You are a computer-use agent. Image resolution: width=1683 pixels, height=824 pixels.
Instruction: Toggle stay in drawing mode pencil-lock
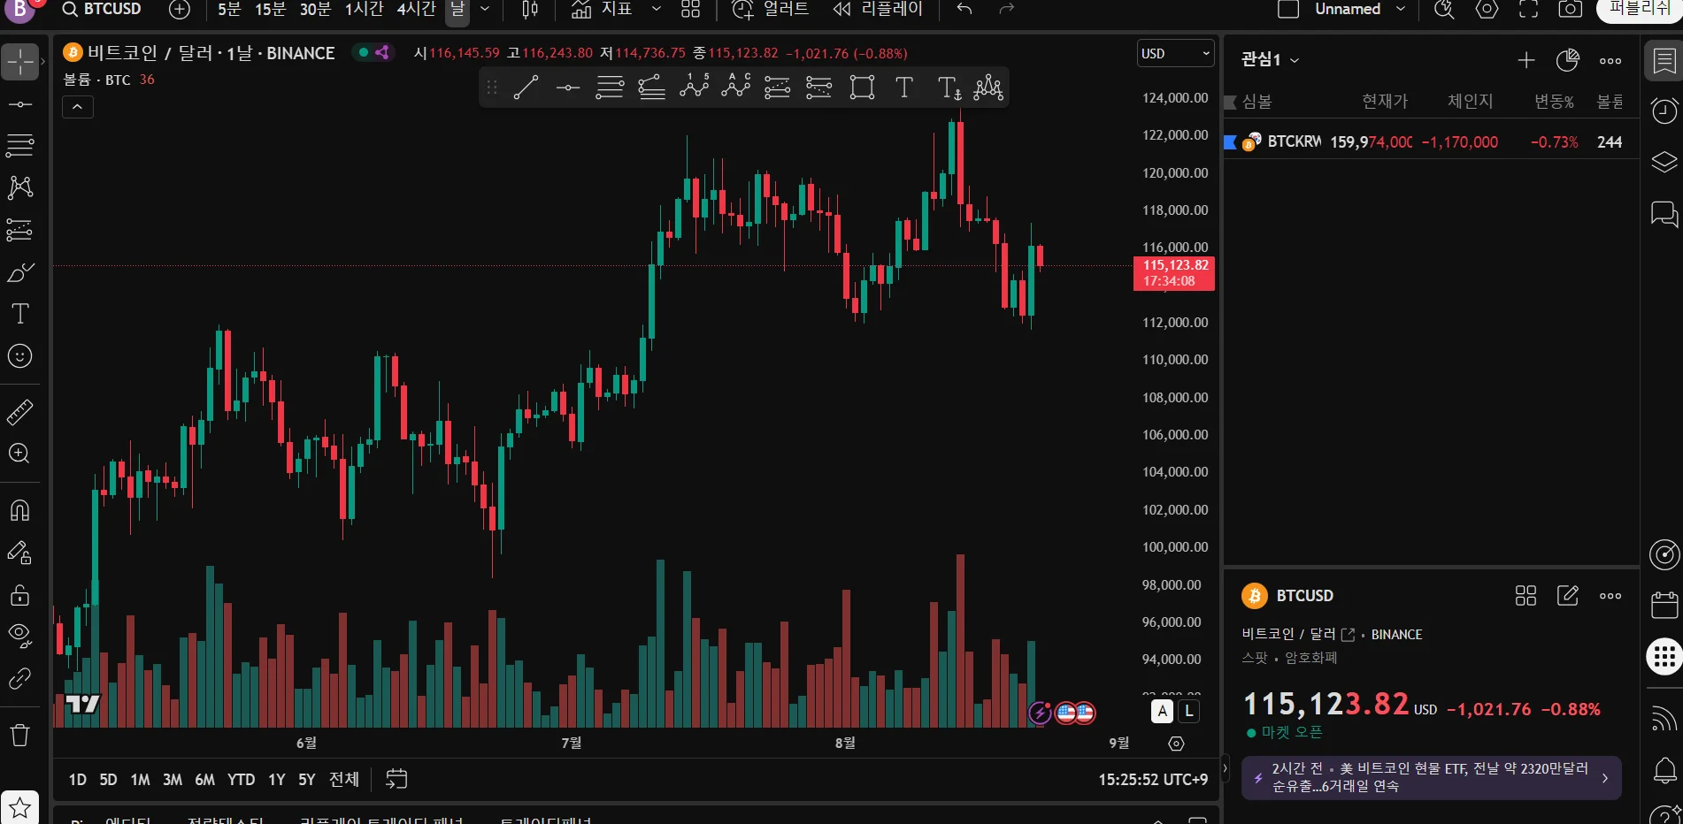tap(19, 553)
